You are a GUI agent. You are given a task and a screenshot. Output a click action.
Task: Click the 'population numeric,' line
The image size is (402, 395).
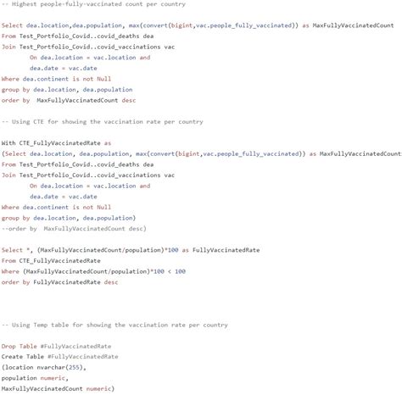pyautogui.click(x=35, y=378)
